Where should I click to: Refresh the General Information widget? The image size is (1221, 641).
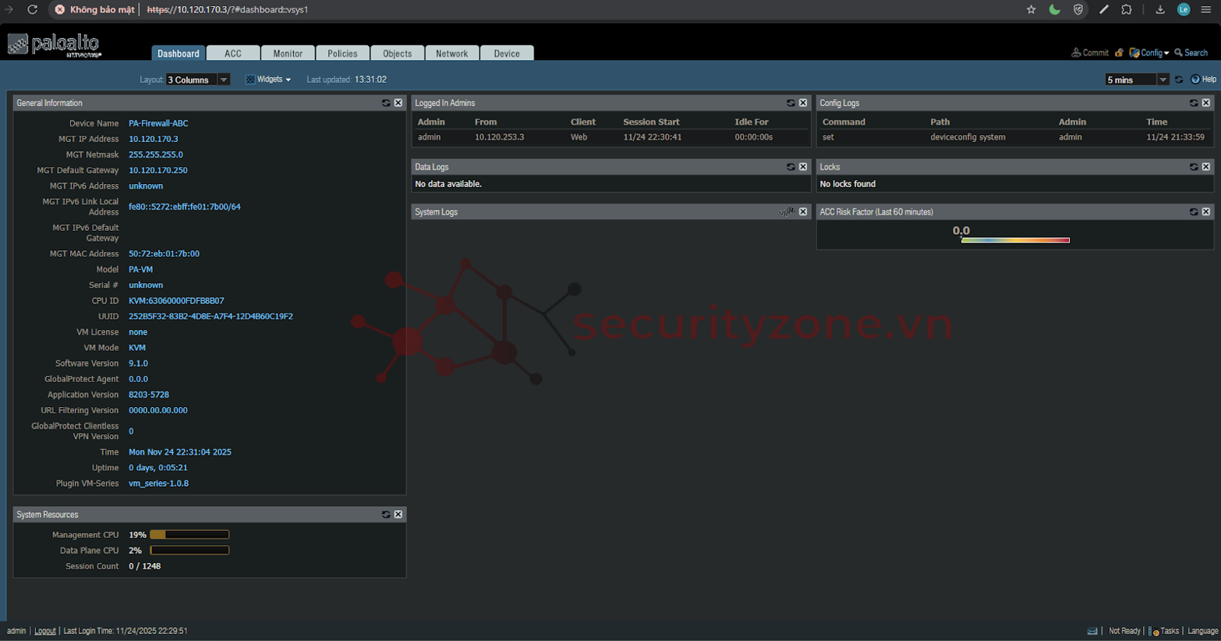(x=385, y=103)
